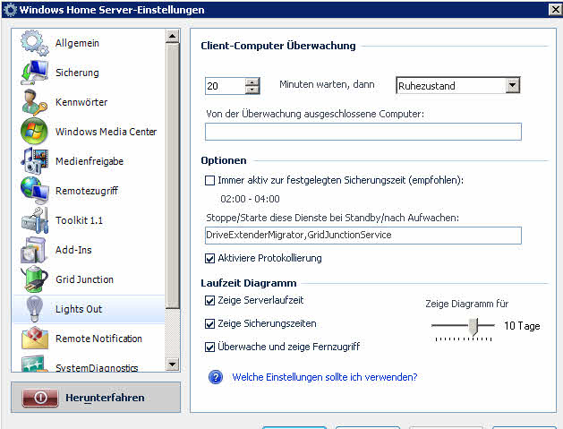Image resolution: width=563 pixels, height=429 pixels.
Task: Open the Ruhezustand action dropdown
Action: tap(512, 85)
